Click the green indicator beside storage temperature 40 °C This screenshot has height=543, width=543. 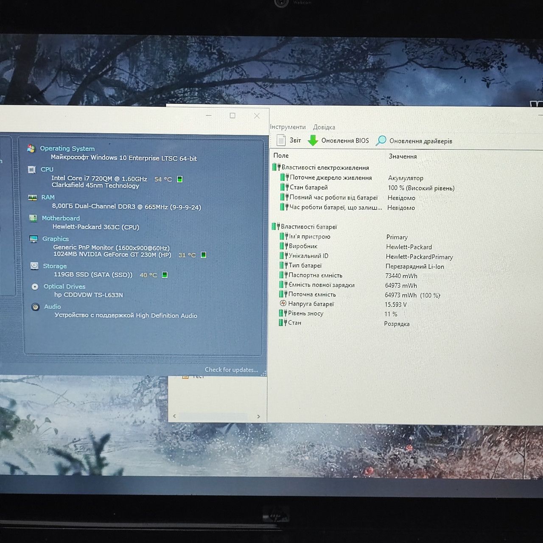[165, 275]
